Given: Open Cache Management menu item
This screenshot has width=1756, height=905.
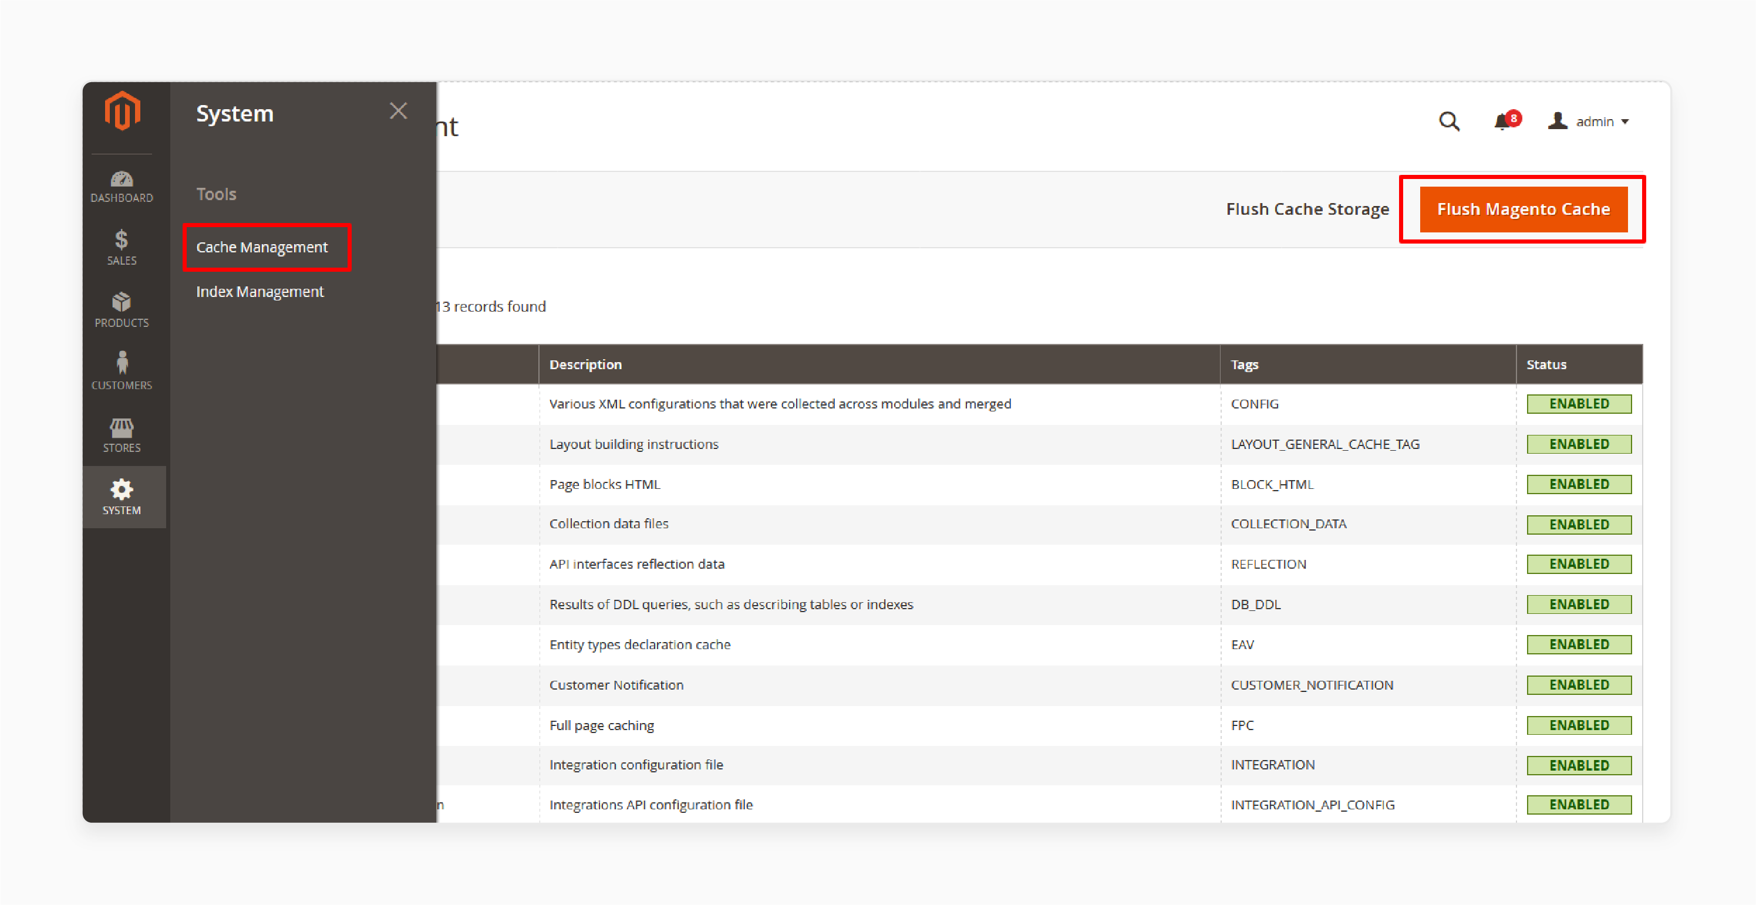Looking at the screenshot, I should point(262,246).
